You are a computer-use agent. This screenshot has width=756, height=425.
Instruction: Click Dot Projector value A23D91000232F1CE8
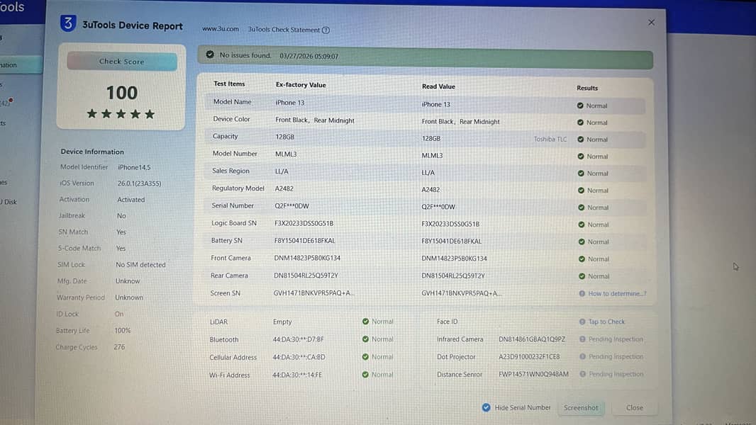click(529, 357)
